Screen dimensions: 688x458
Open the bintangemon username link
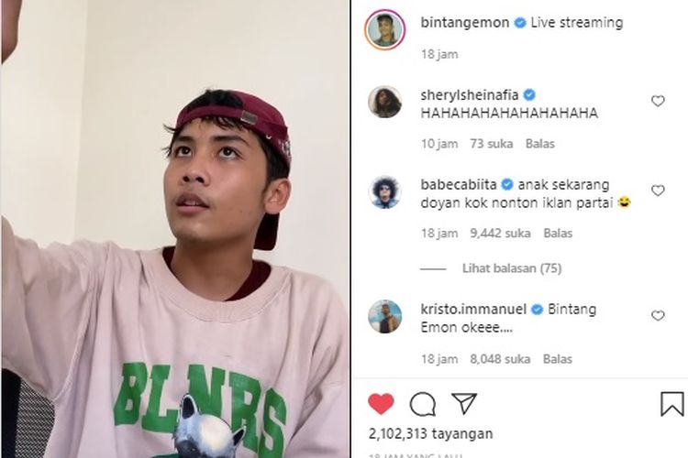pyautogui.click(x=465, y=22)
